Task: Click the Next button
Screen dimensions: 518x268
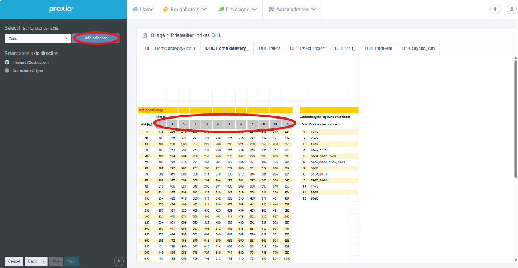Action: pos(72,261)
